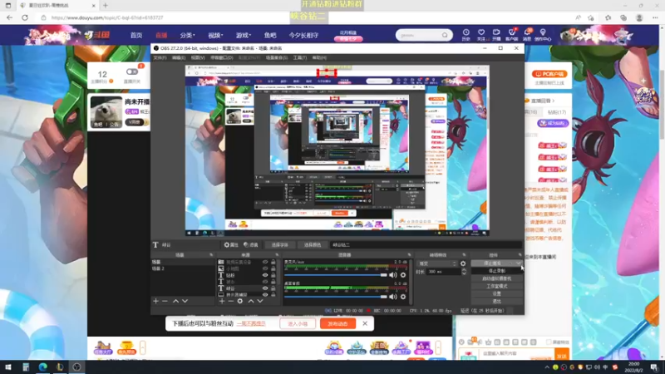
Task: Open Windows notification center
Action: pyautogui.click(x=654, y=367)
